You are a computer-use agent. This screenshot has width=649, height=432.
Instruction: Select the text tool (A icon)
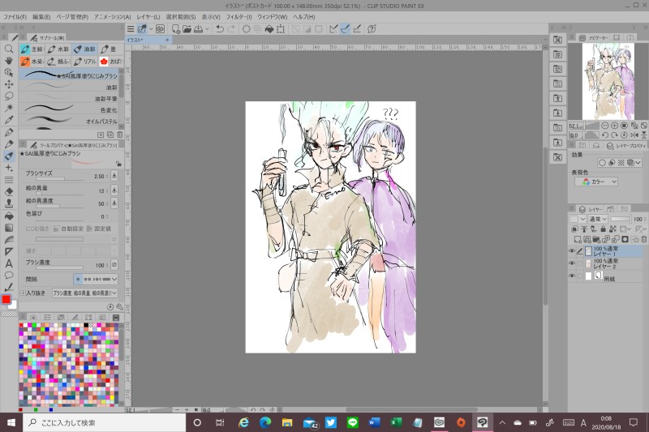[9, 263]
